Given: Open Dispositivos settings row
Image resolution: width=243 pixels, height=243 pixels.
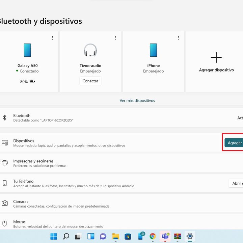Looking at the screenshot, I should (122, 143).
